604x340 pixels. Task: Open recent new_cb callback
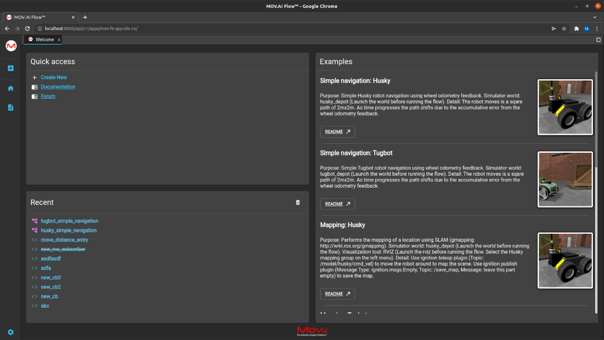point(50,297)
